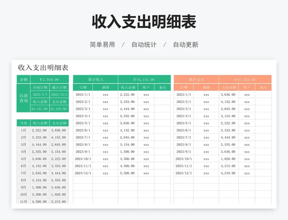Select 2023/6/1 date in the expense table
This screenshot has width=288, height=220.
pos(184,130)
